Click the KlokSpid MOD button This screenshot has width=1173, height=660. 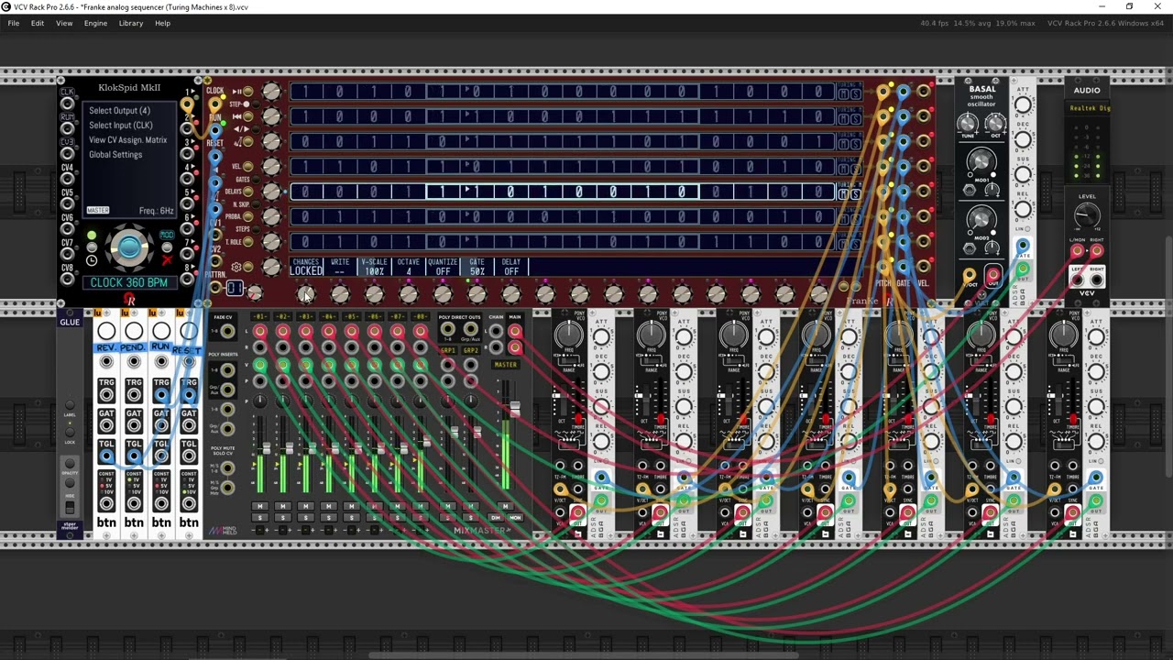coord(167,247)
